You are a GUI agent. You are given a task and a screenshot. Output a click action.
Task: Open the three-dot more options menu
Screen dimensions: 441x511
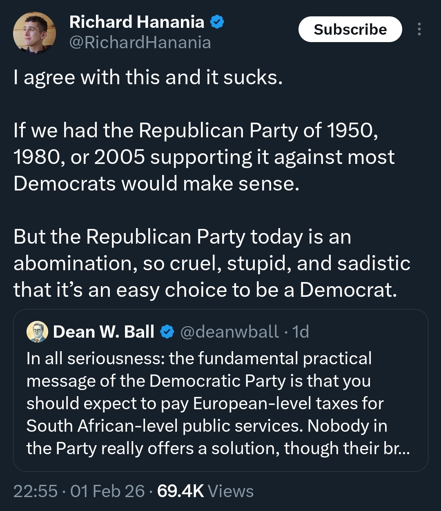419,29
